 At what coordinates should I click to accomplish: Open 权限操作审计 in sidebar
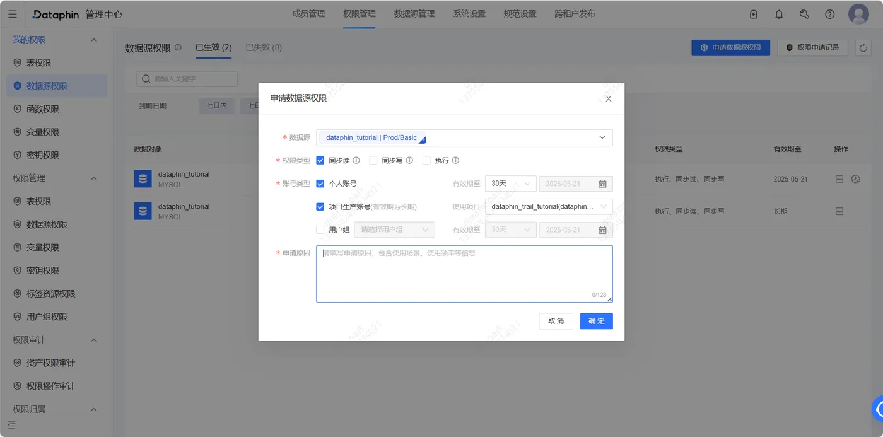(50, 386)
